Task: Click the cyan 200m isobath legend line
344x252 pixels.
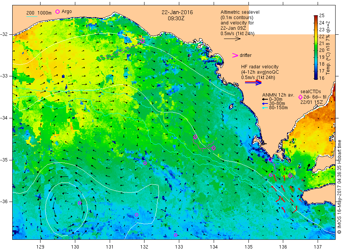Action: [32, 16]
